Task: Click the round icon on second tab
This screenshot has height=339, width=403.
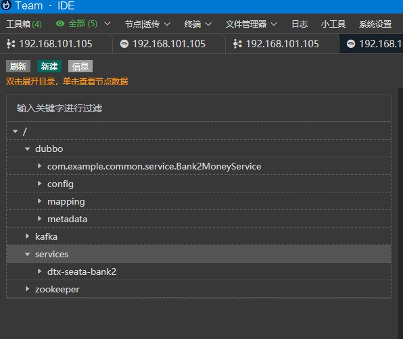Action: (x=124, y=44)
